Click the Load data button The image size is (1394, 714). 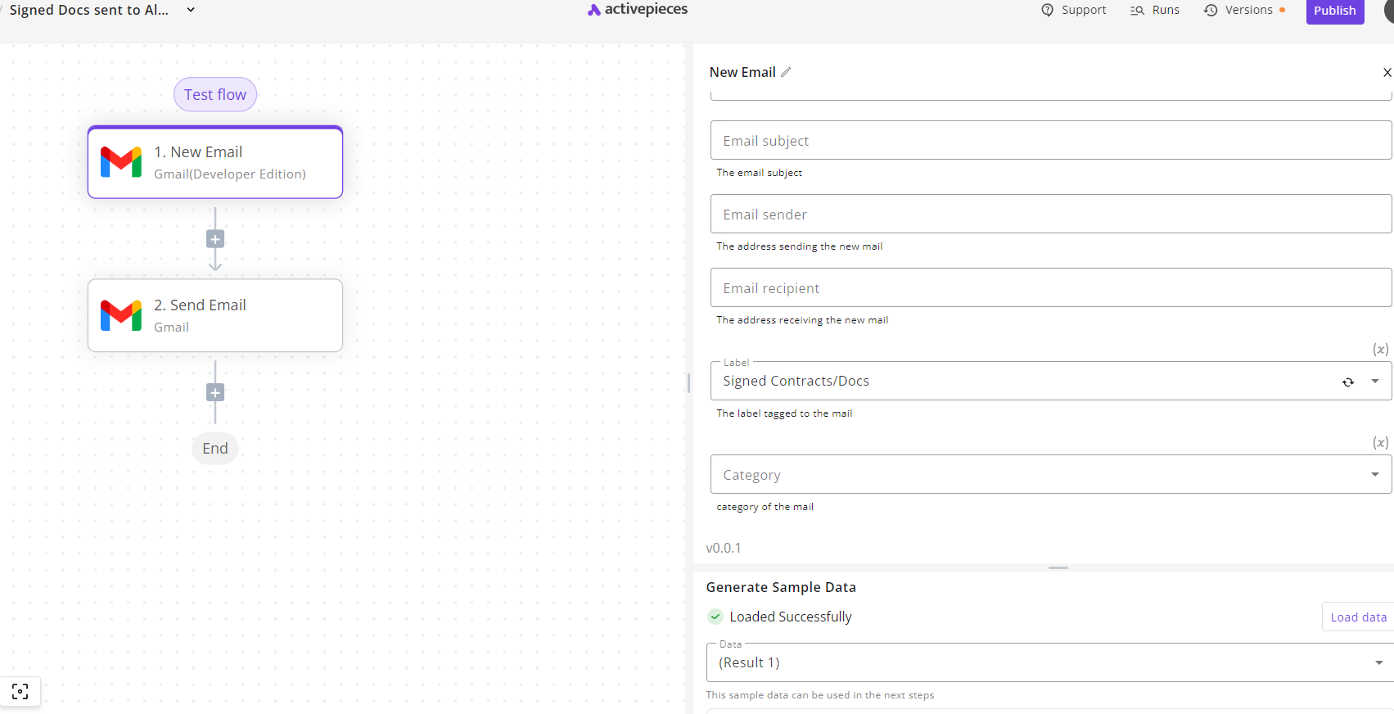pyautogui.click(x=1358, y=617)
